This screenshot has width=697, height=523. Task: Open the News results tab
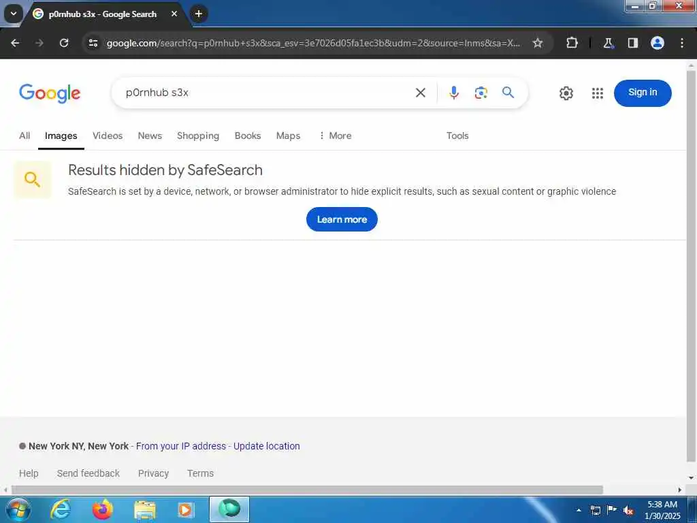click(150, 136)
